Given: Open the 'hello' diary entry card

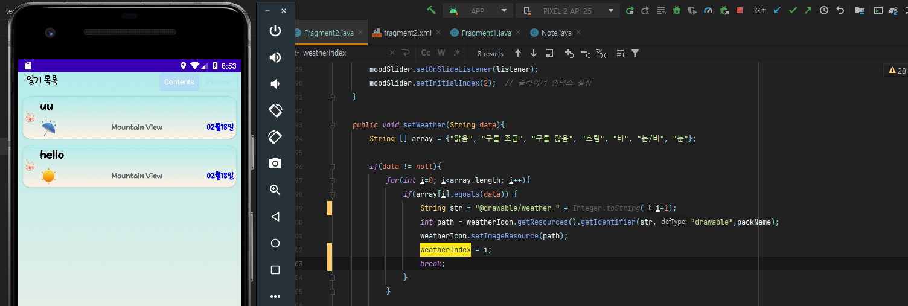Looking at the screenshot, I should [x=129, y=166].
